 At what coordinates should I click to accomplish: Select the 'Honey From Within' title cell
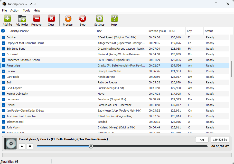(x=109, y=71)
